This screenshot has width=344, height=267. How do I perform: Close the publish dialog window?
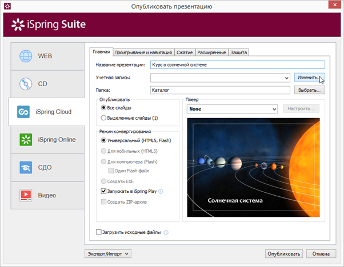click(x=334, y=5)
